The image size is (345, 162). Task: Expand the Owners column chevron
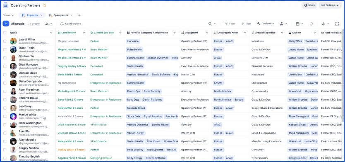coord(315,33)
